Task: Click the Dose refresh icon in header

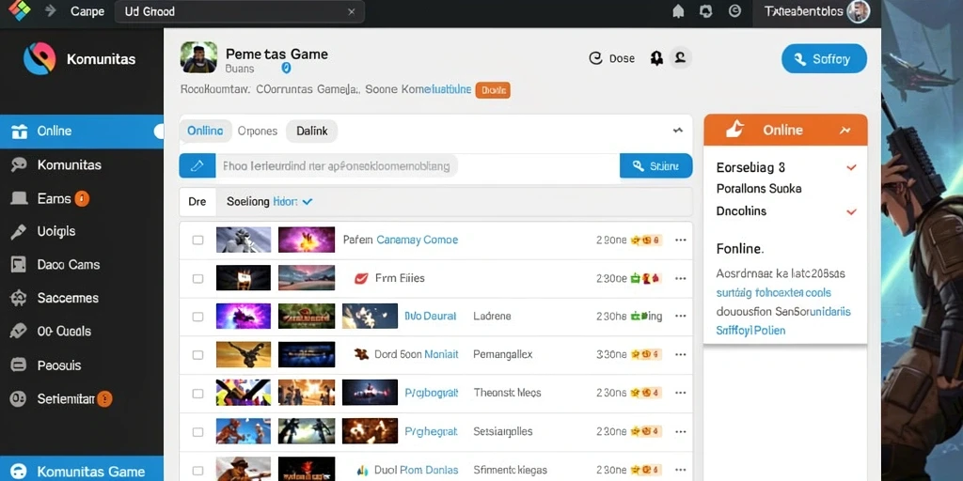Action: pos(595,58)
